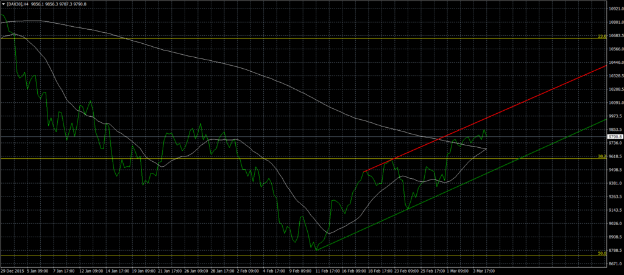Image resolution: width=624 pixels, height=275 pixels.
Task: Click the 10921.0 price scale label
Action: 615,9
